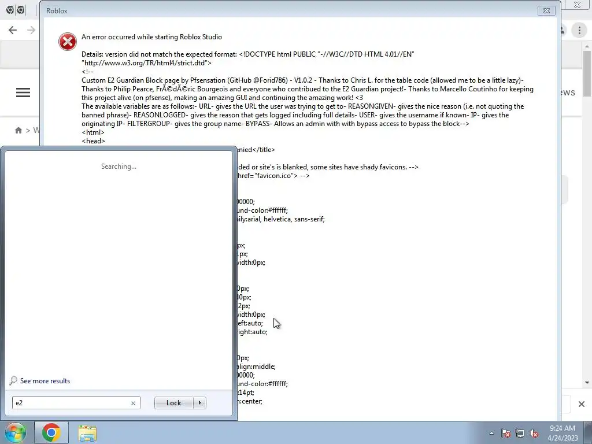Expand the shutdown options arrow beside Lock

[x=199, y=403]
